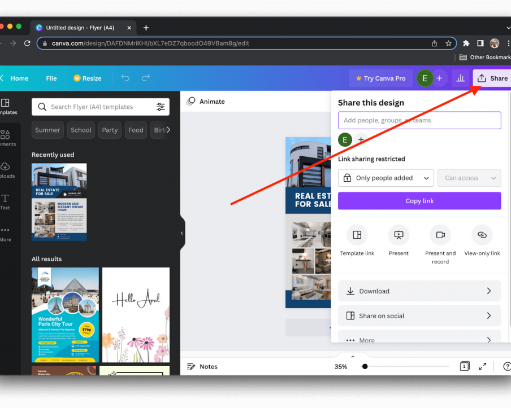Collapse the side panel handle
This screenshot has height=408, width=511.
pos(182,233)
